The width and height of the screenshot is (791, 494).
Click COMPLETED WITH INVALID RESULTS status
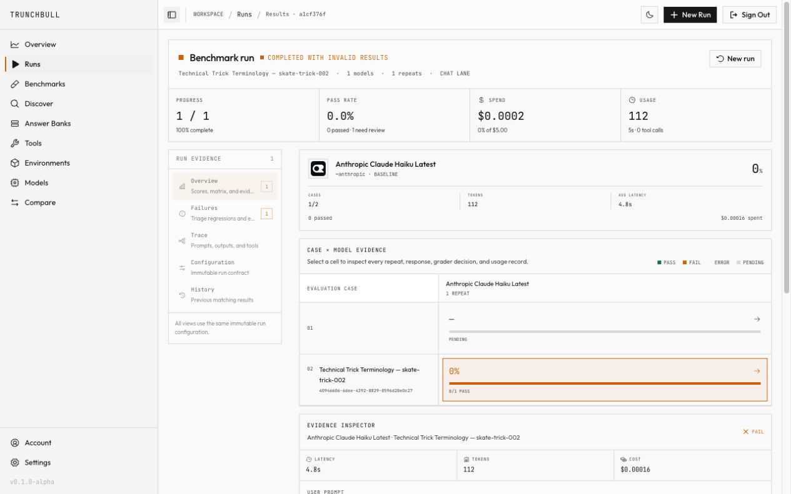pos(324,57)
